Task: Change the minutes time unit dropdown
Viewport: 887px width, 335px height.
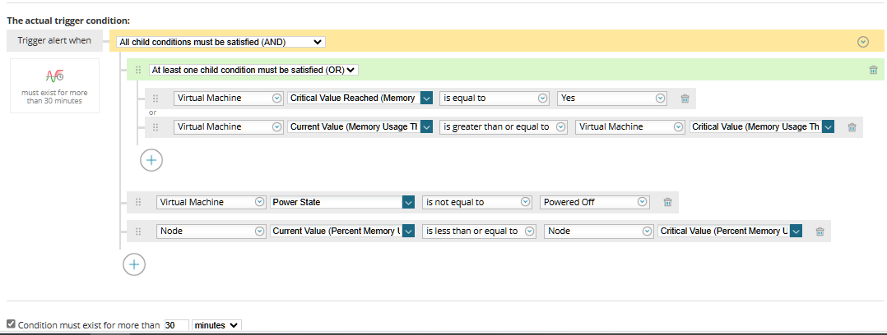Action: click(216, 325)
